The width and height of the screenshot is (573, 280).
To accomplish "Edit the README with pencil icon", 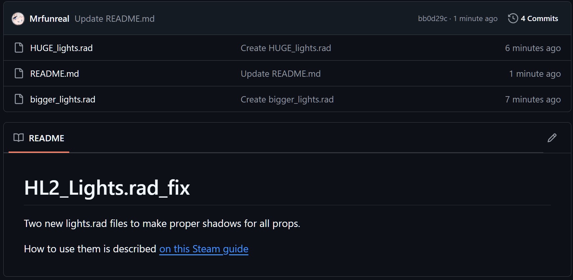I will tap(552, 138).
